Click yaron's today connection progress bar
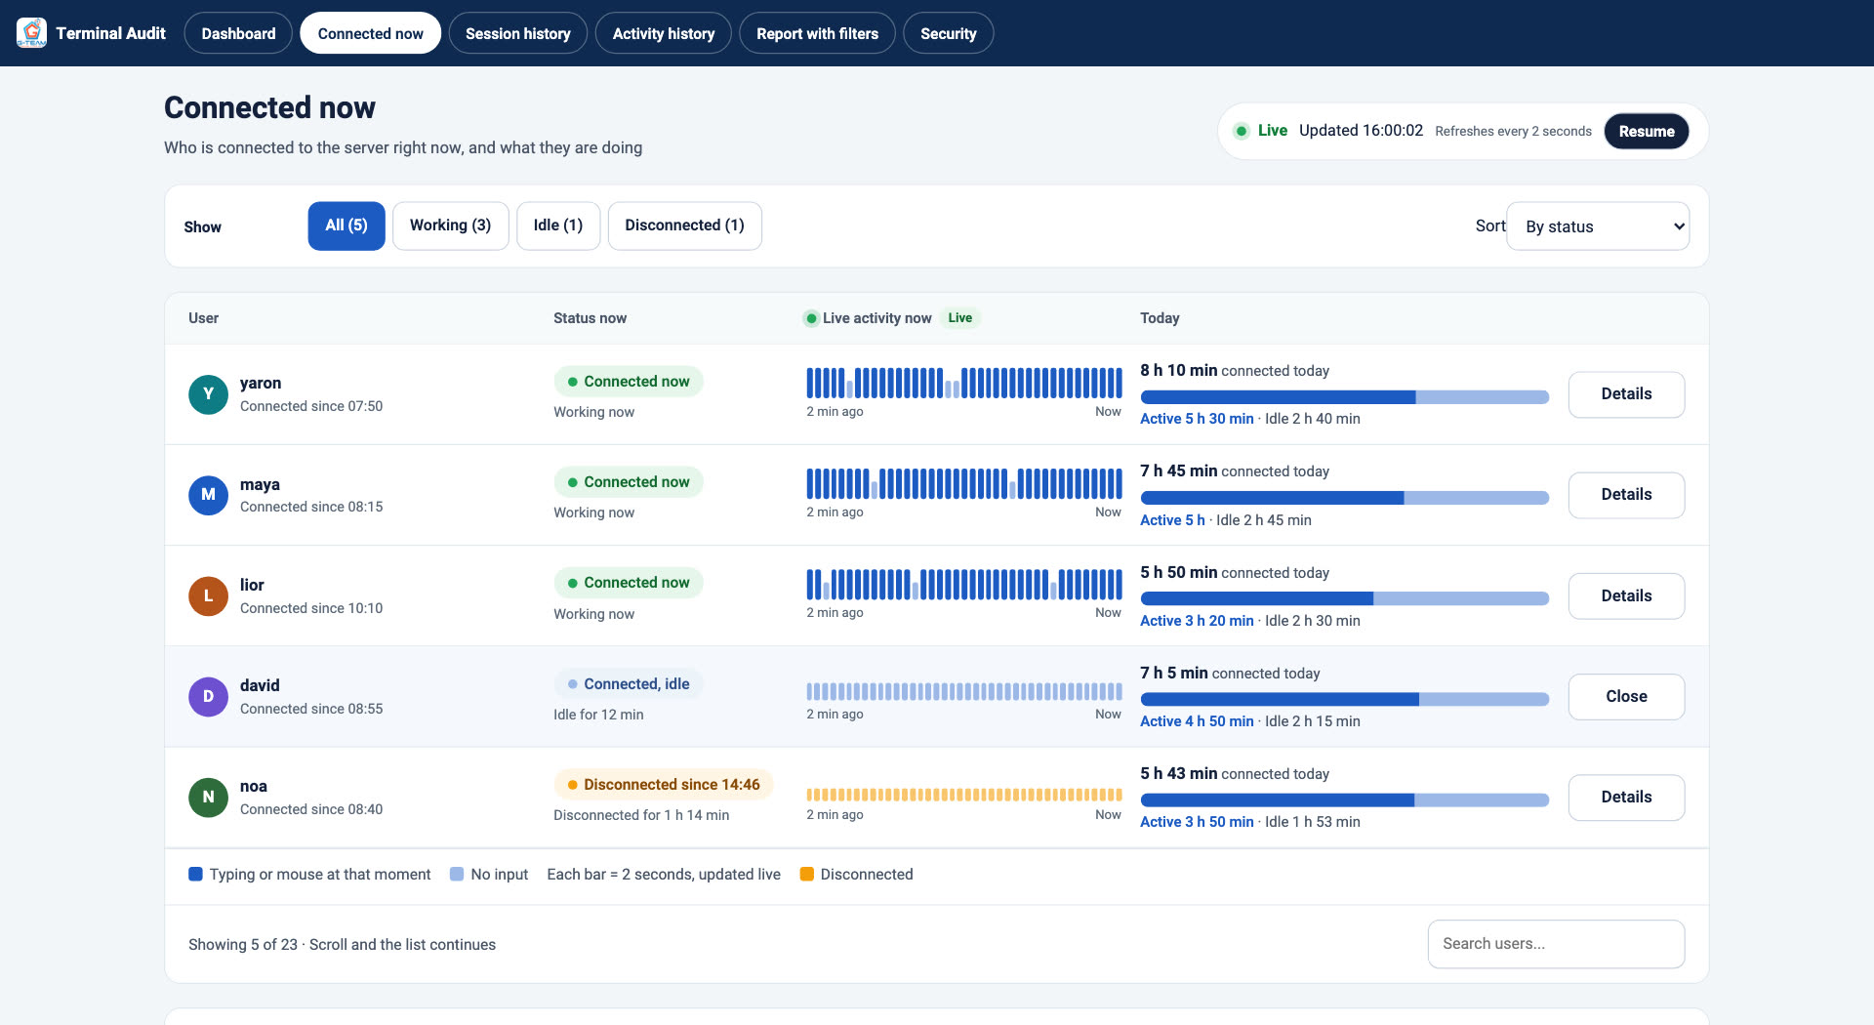Screen dimensions: 1874x1025 (x=1344, y=397)
